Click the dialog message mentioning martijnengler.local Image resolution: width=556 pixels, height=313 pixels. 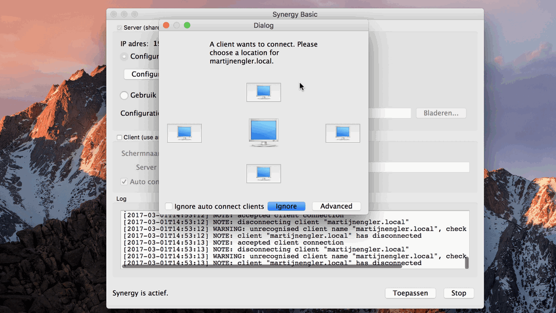pyautogui.click(x=263, y=52)
